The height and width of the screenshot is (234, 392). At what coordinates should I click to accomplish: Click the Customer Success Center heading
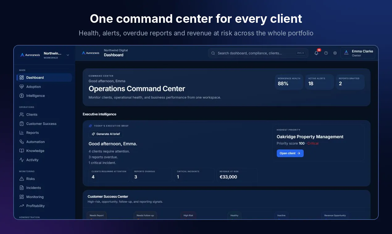click(108, 196)
